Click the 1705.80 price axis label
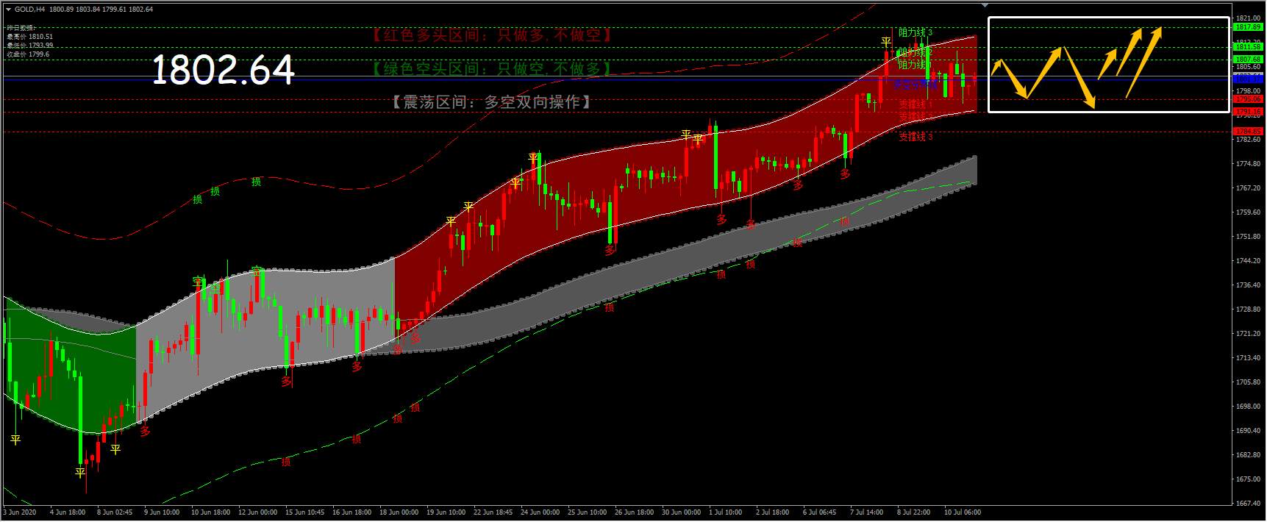 [1249, 382]
